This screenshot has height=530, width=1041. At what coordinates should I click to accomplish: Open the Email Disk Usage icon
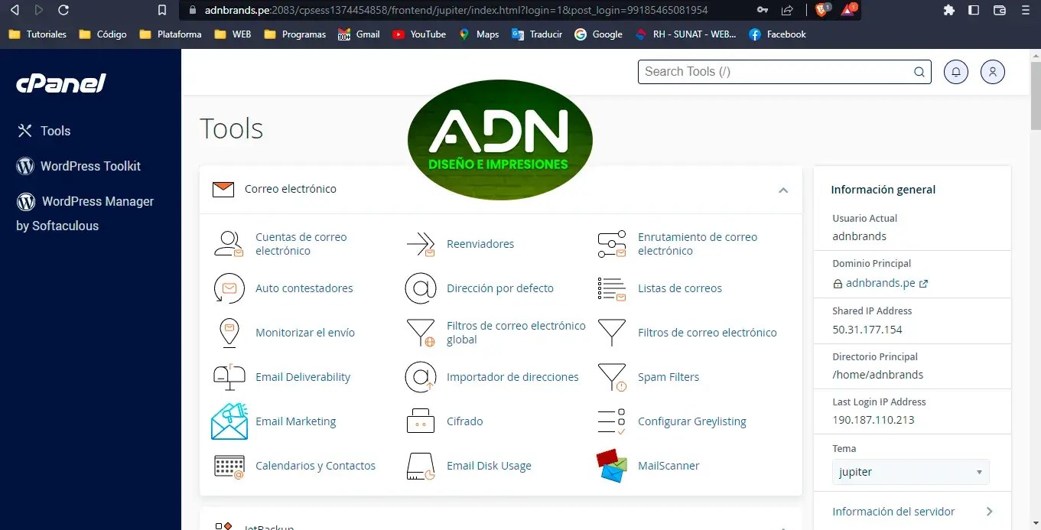pos(421,466)
